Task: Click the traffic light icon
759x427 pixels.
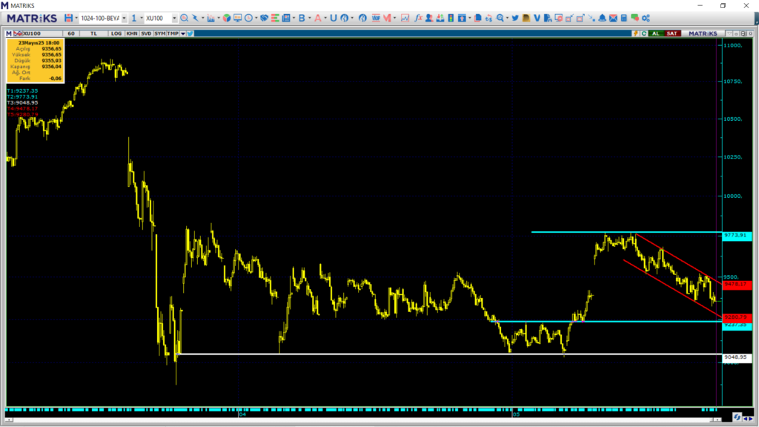Action: [x=451, y=18]
